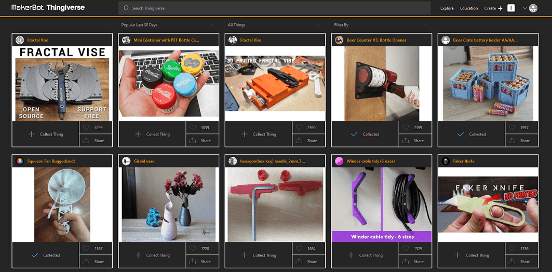
Task: Click the author avatar on hexagon handle card
Action: click(232, 161)
